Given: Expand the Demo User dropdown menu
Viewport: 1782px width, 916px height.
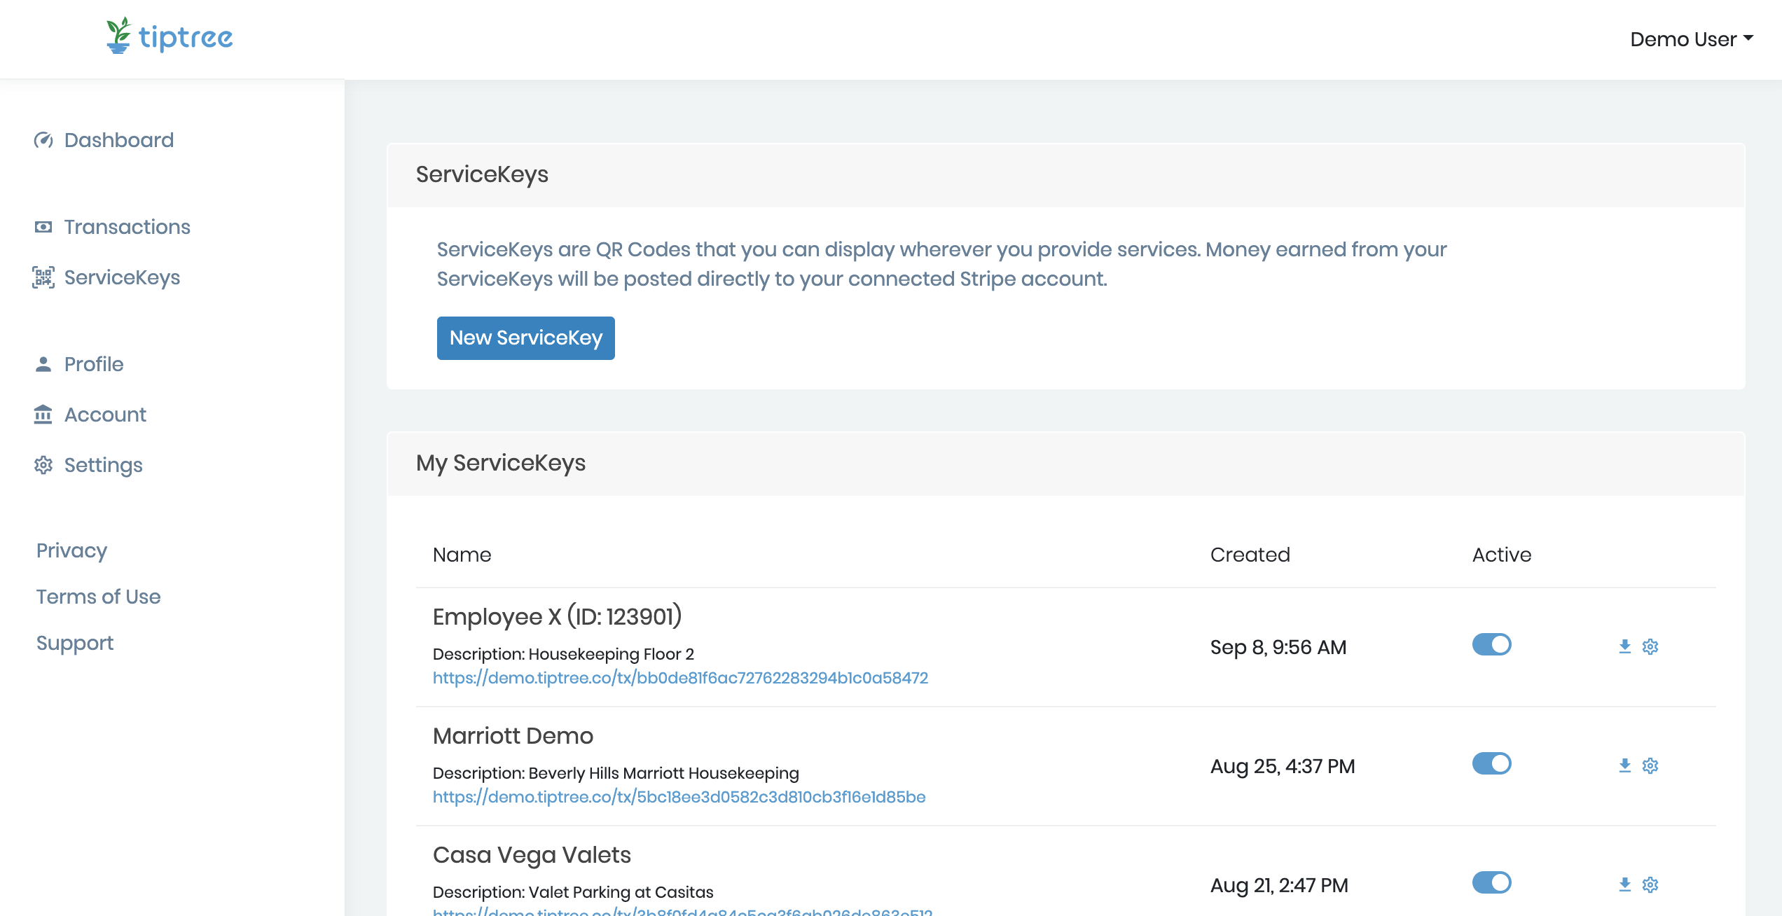Looking at the screenshot, I should pos(1691,39).
